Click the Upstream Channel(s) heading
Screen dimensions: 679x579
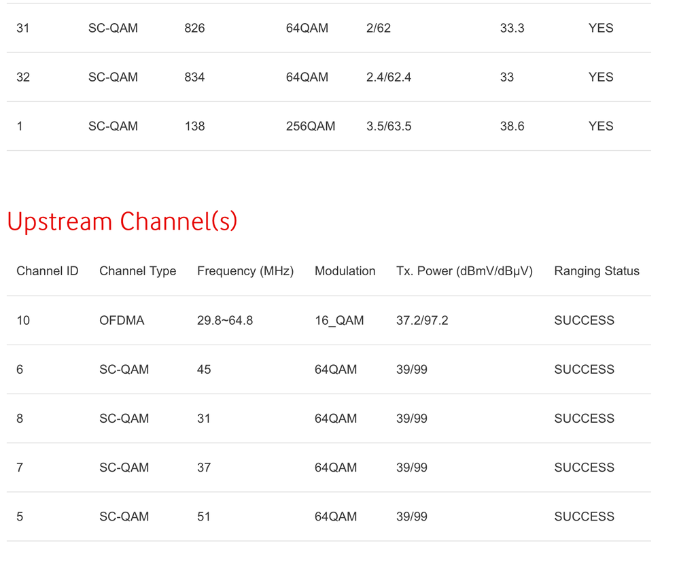coord(122,222)
